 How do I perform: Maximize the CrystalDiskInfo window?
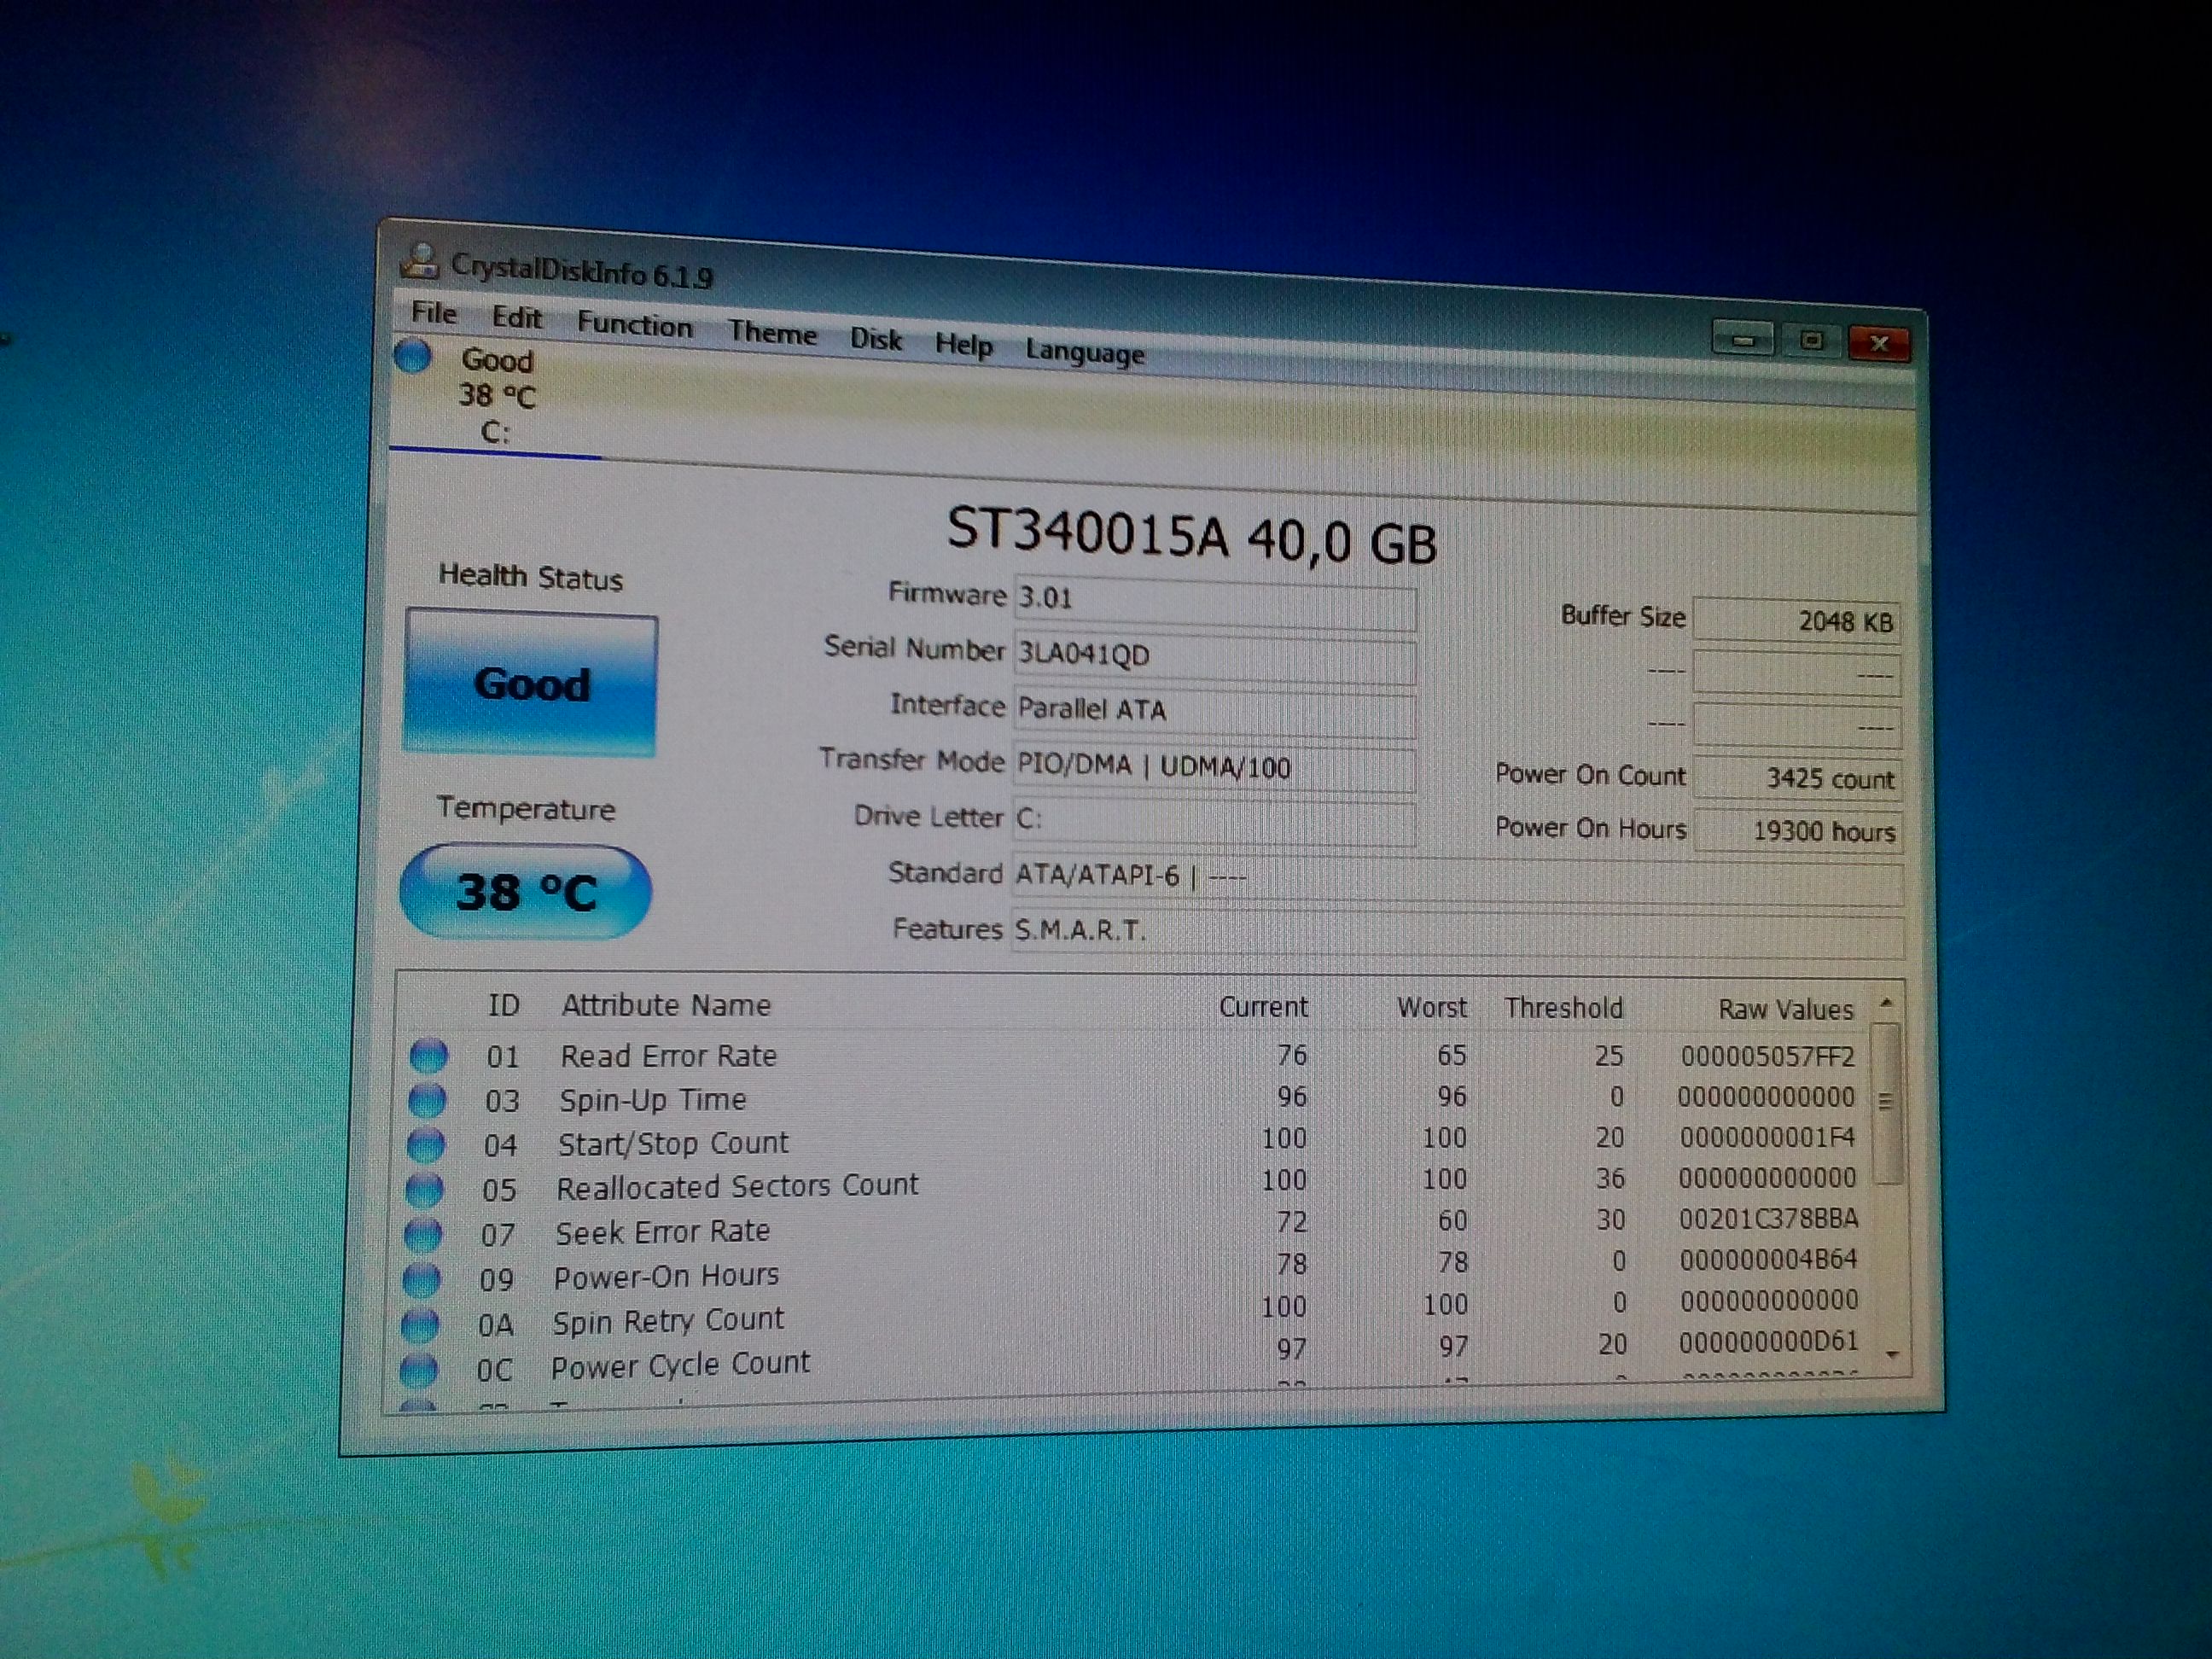1811,341
